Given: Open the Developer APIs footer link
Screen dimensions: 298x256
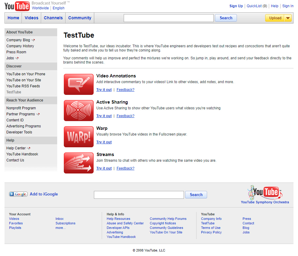Looking at the screenshot, I should click(x=118, y=228).
